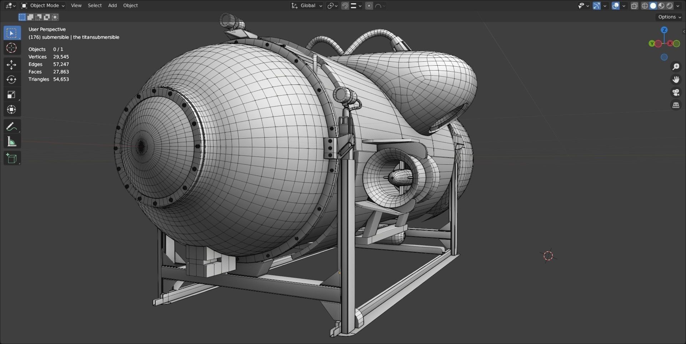Choose 'Set new selection' mode icon

pos(22,17)
